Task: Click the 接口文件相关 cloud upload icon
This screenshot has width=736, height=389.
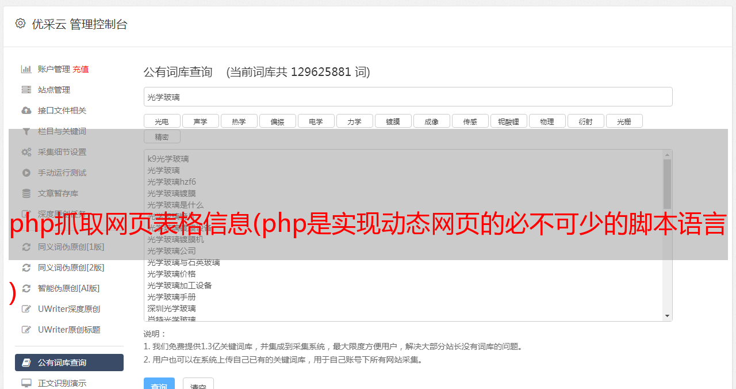Action: [26, 110]
